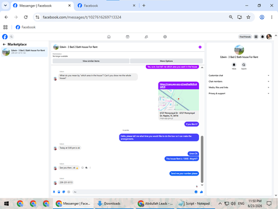
Task: Open the map preview for 6727 Pennyroyal Dr
Action: pos(178,105)
